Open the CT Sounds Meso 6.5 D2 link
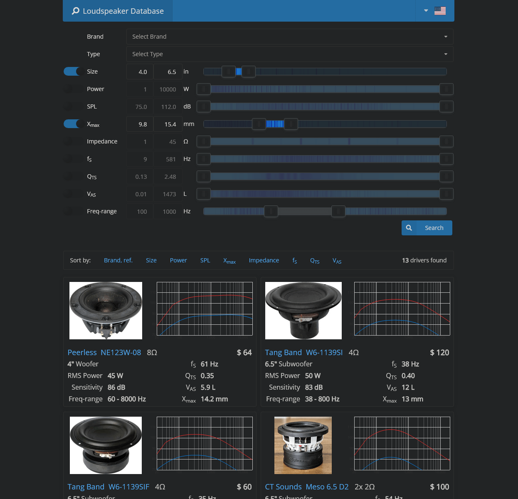Screen dimensions: 518x499 pyautogui.click(x=307, y=487)
